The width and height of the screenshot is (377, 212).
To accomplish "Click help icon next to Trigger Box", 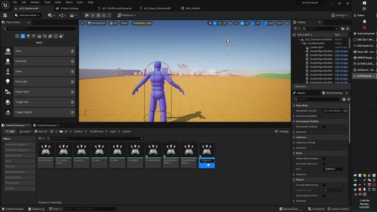I will [72, 102].
